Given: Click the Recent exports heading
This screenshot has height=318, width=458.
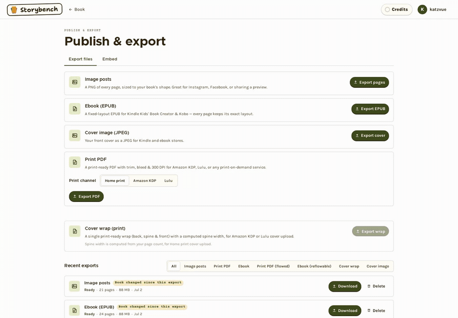Looking at the screenshot, I should pos(81,265).
